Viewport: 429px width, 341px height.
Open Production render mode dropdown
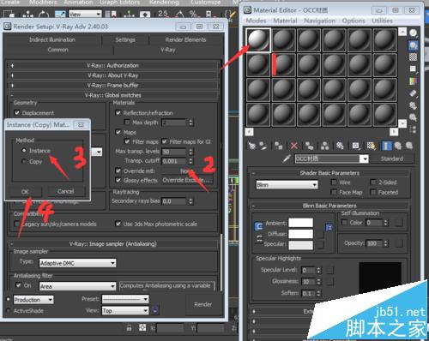(33, 300)
